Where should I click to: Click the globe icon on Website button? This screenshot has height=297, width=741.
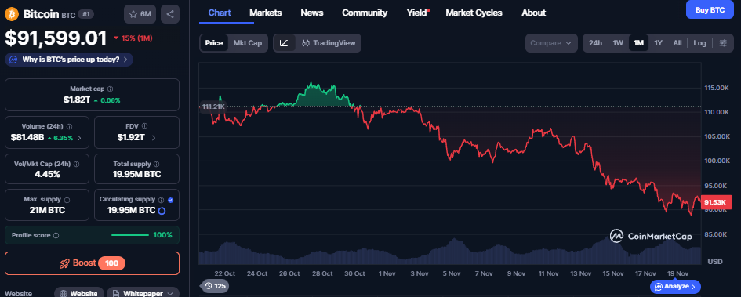(x=64, y=293)
